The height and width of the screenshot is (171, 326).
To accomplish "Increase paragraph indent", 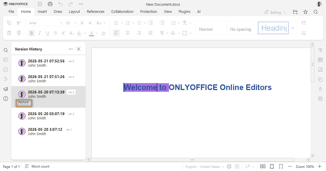I will click(162, 23).
